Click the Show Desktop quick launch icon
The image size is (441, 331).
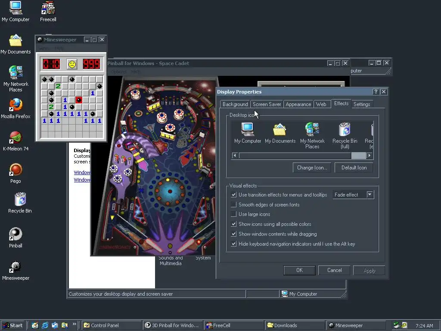[x=35, y=325]
